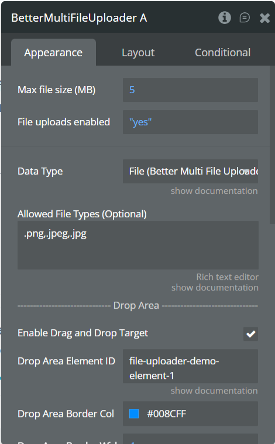Open show documentation under Data Type
The image size is (275, 444).
tap(214, 191)
